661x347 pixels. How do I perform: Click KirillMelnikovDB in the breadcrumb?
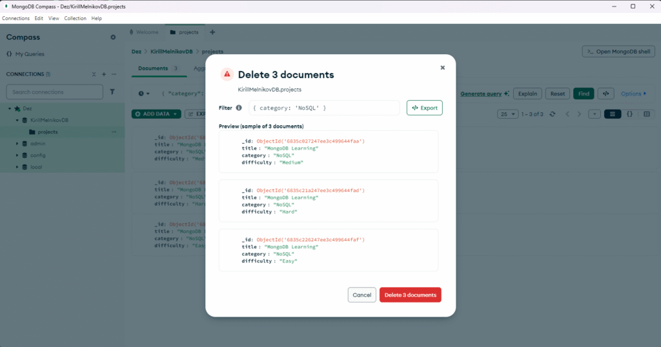172,52
